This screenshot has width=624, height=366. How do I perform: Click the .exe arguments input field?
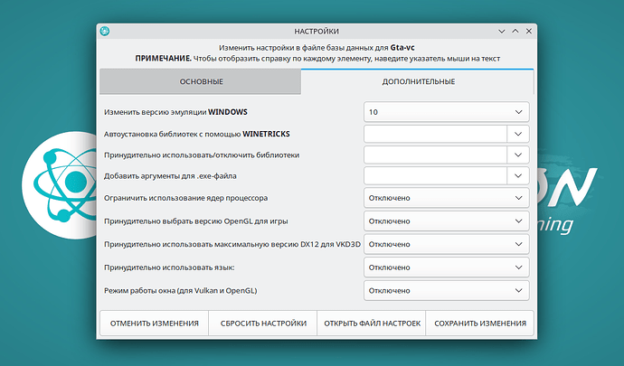point(434,176)
